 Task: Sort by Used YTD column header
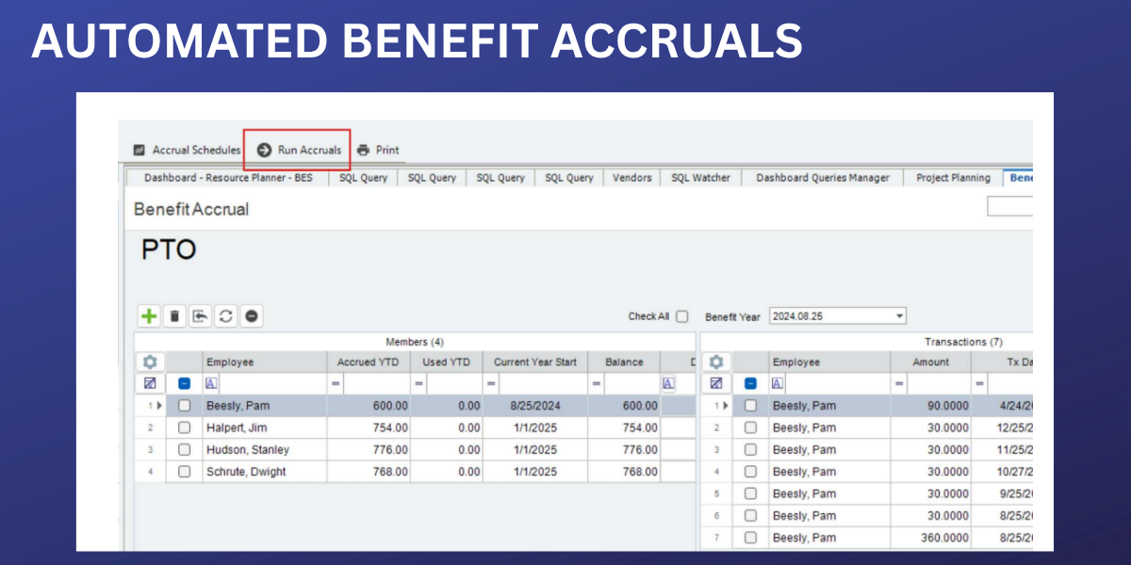[448, 362]
